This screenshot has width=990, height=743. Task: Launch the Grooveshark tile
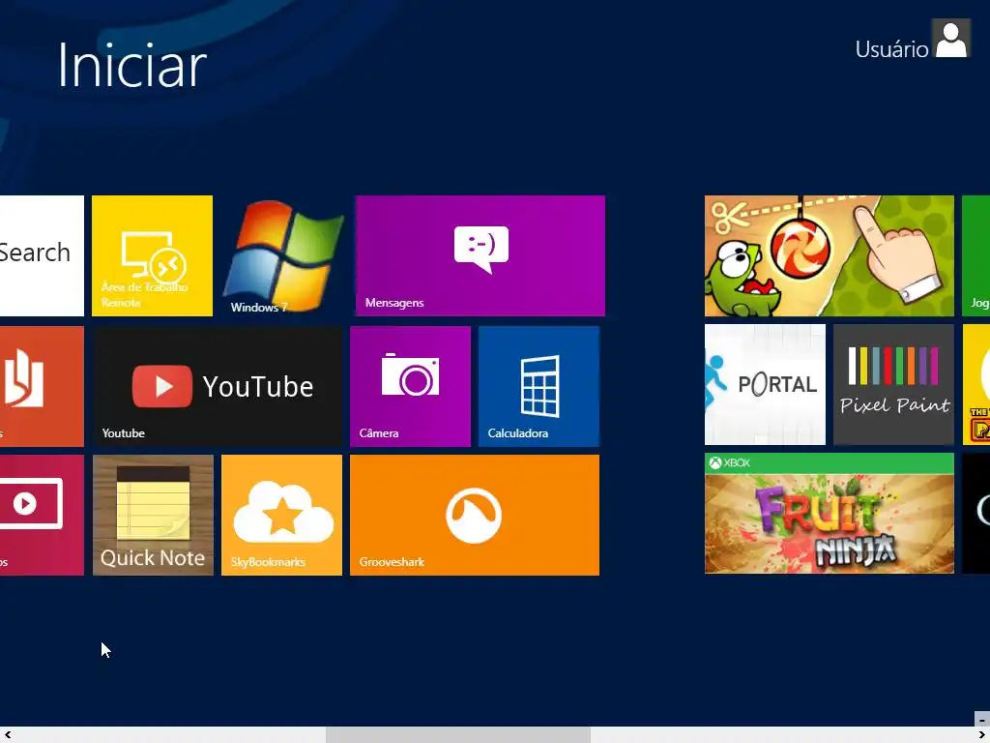point(475,515)
